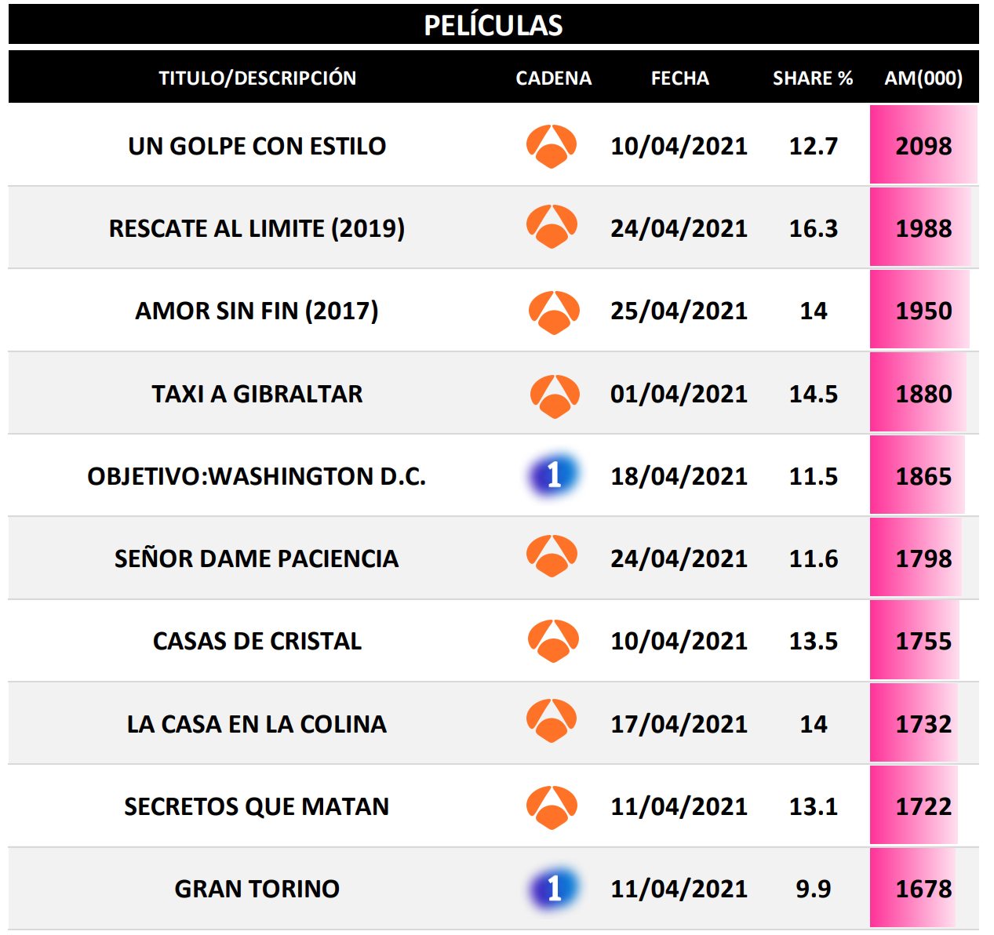This screenshot has height=935, width=994.
Task: Click the Antena 3 logo beside Secretos Que Matan
Action: click(x=552, y=806)
